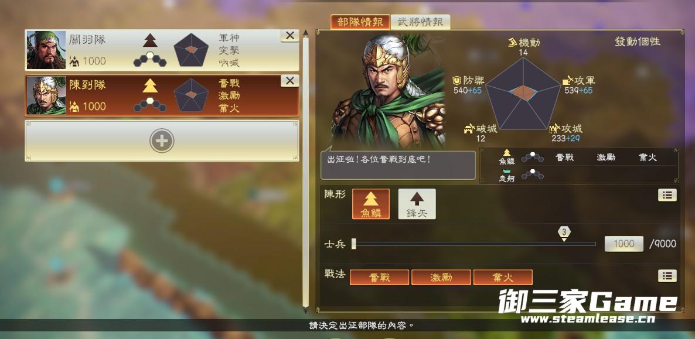The image size is (695, 339).
Task: Click the soldier count 1000 input field
Action: [x=624, y=244]
